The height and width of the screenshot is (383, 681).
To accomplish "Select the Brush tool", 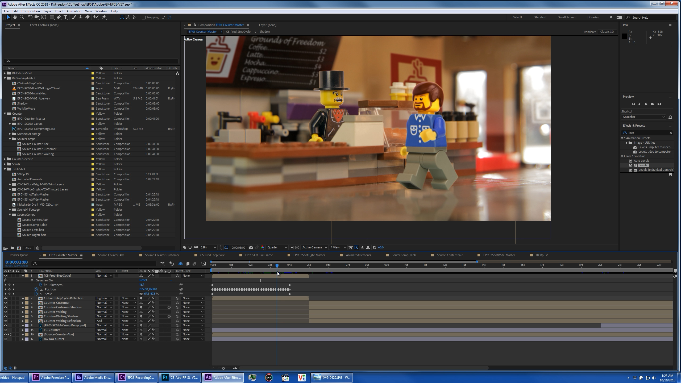I will click(74, 17).
